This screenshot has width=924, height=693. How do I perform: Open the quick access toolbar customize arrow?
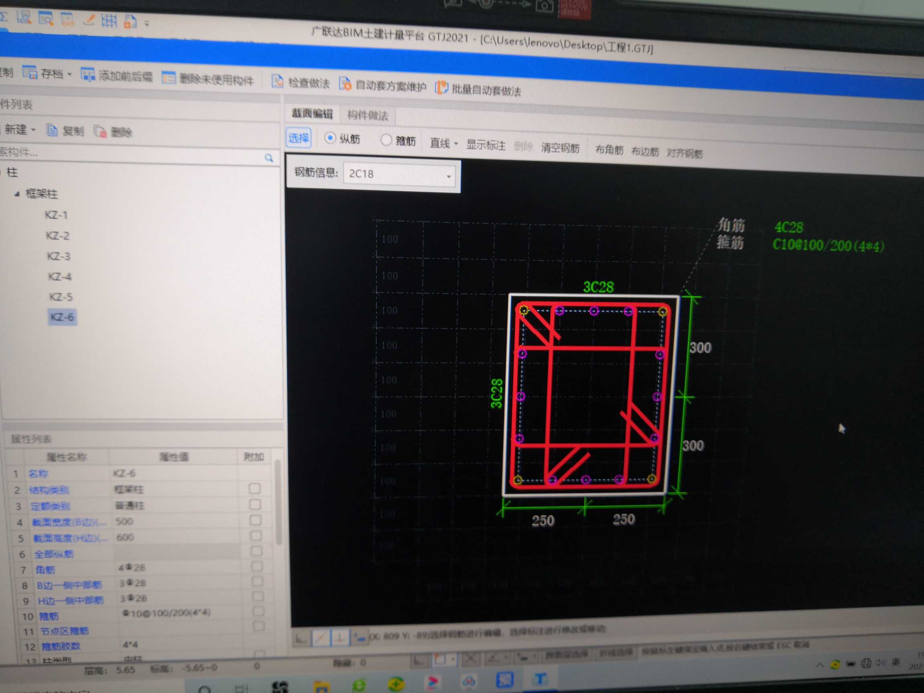(x=147, y=23)
